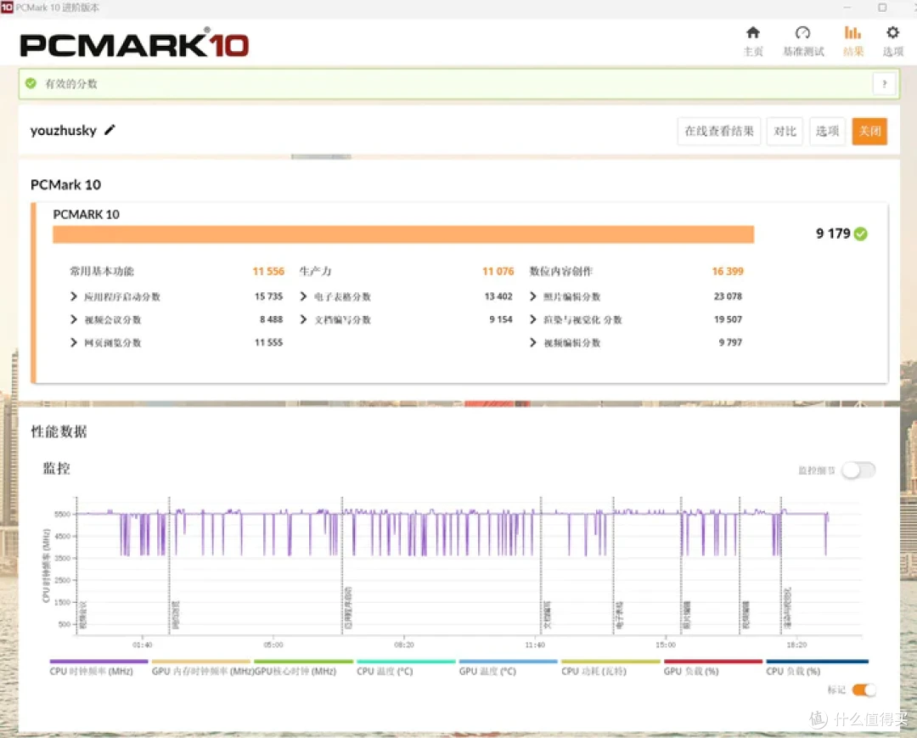Image resolution: width=917 pixels, height=738 pixels.
Task: Click the options button beside compare
Action: (828, 131)
